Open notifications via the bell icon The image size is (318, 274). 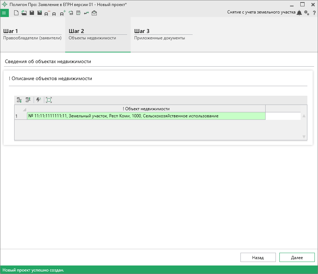tap(299, 13)
